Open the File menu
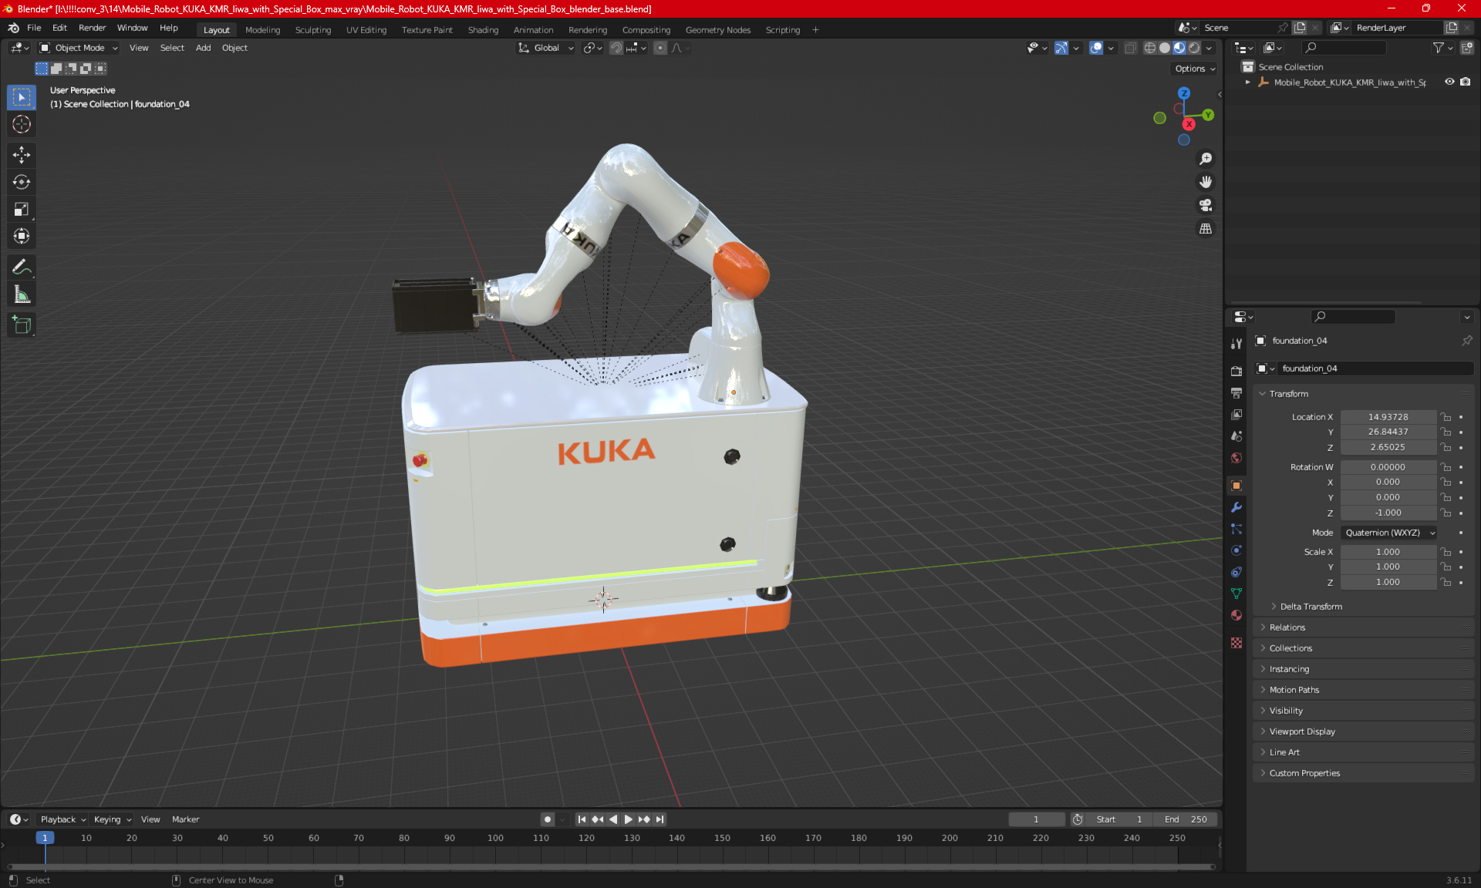The image size is (1481, 888). 34,28
